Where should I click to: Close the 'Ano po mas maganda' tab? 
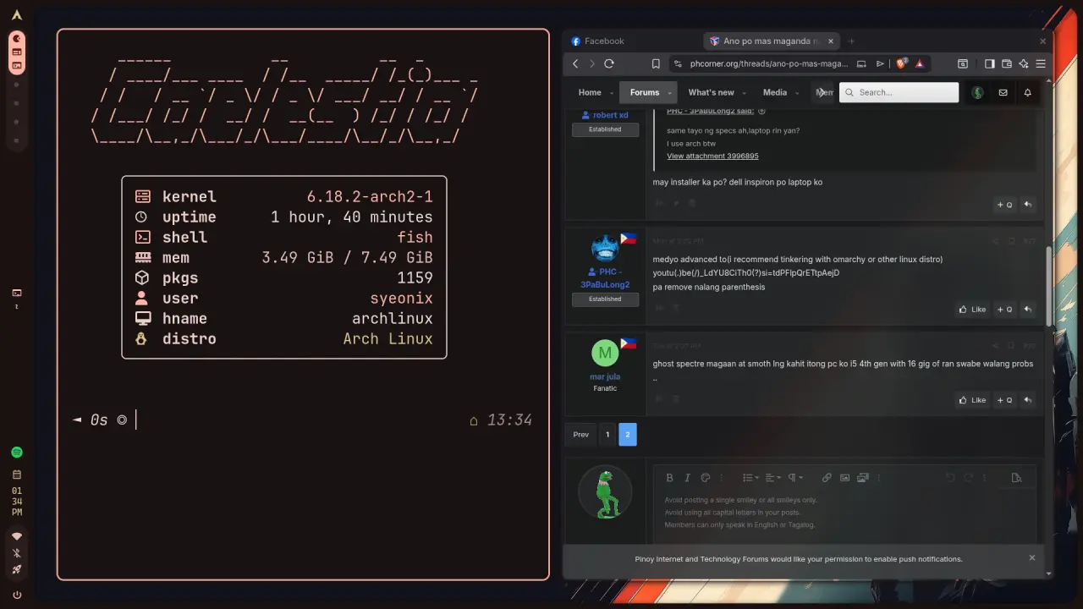coord(831,41)
